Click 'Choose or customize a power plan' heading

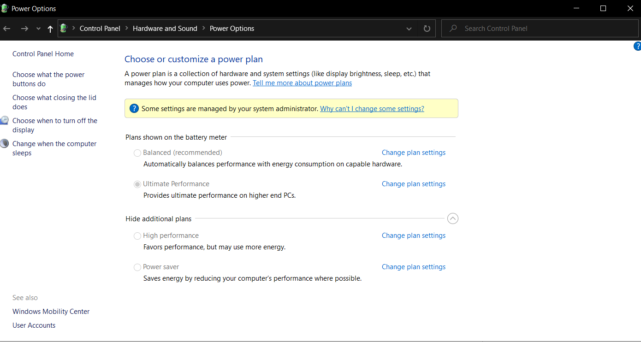194,59
